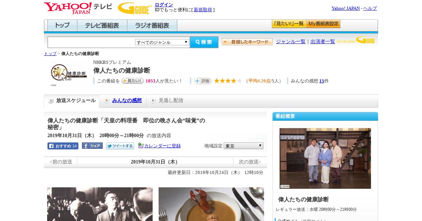Click the 1053人が見たい！ text
Image resolution: width=422 pixels, height=221 pixels.
(x=164, y=81)
